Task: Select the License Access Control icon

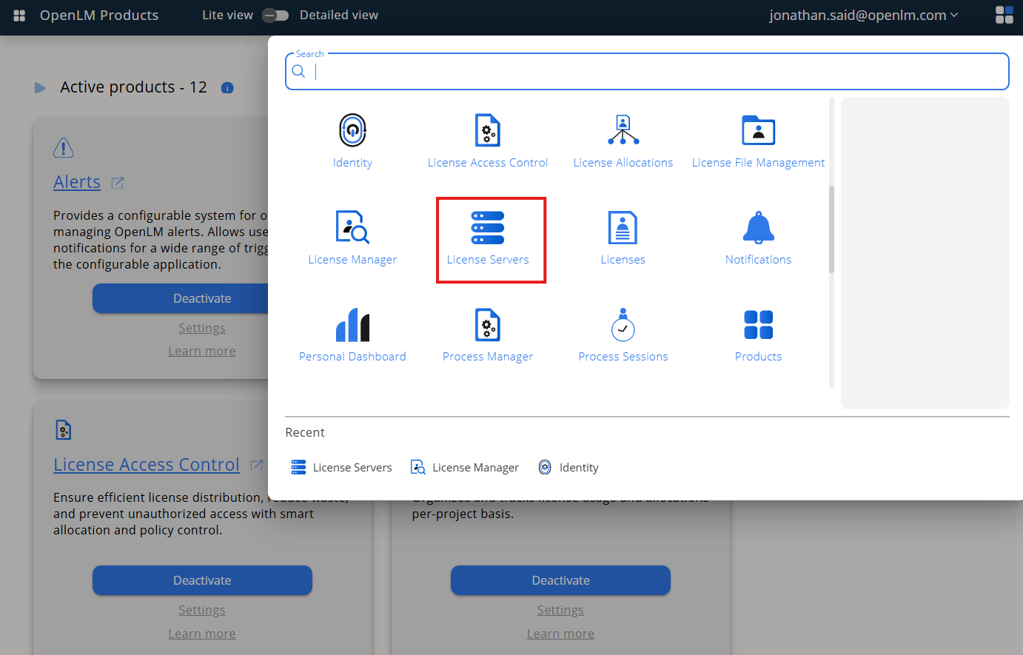Action: [487, 140]
